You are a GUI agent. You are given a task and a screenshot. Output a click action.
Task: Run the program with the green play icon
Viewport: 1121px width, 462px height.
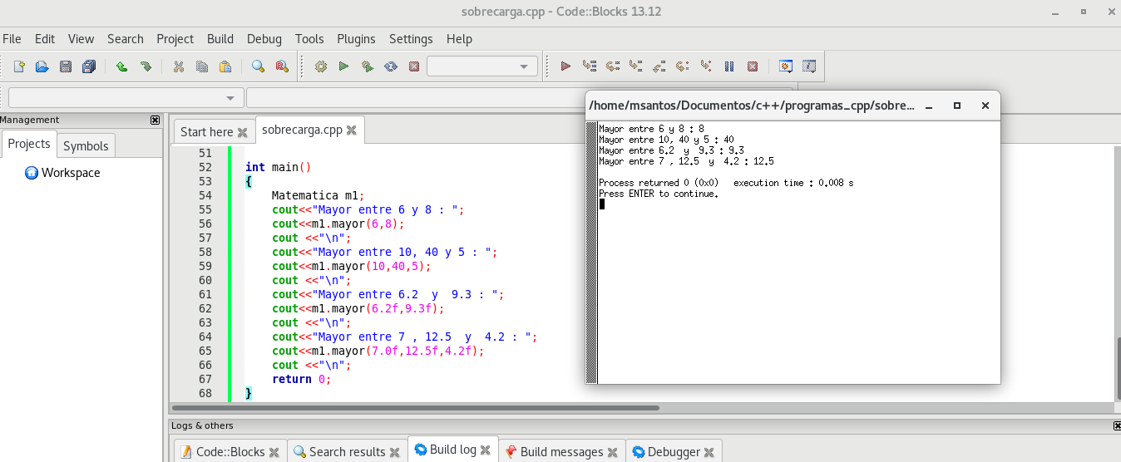click(343, 66)
